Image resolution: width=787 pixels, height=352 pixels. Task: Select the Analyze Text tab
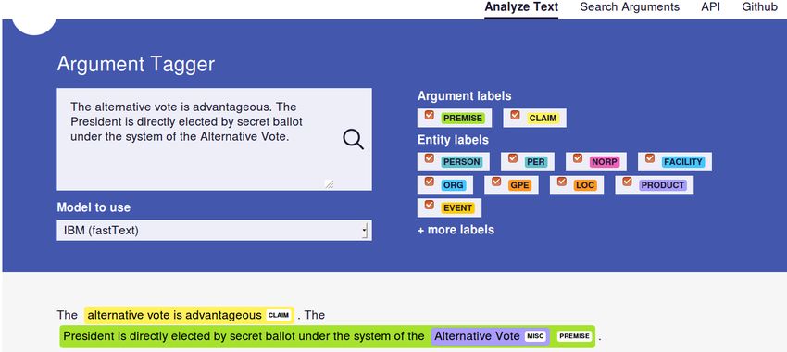(521, 7)
